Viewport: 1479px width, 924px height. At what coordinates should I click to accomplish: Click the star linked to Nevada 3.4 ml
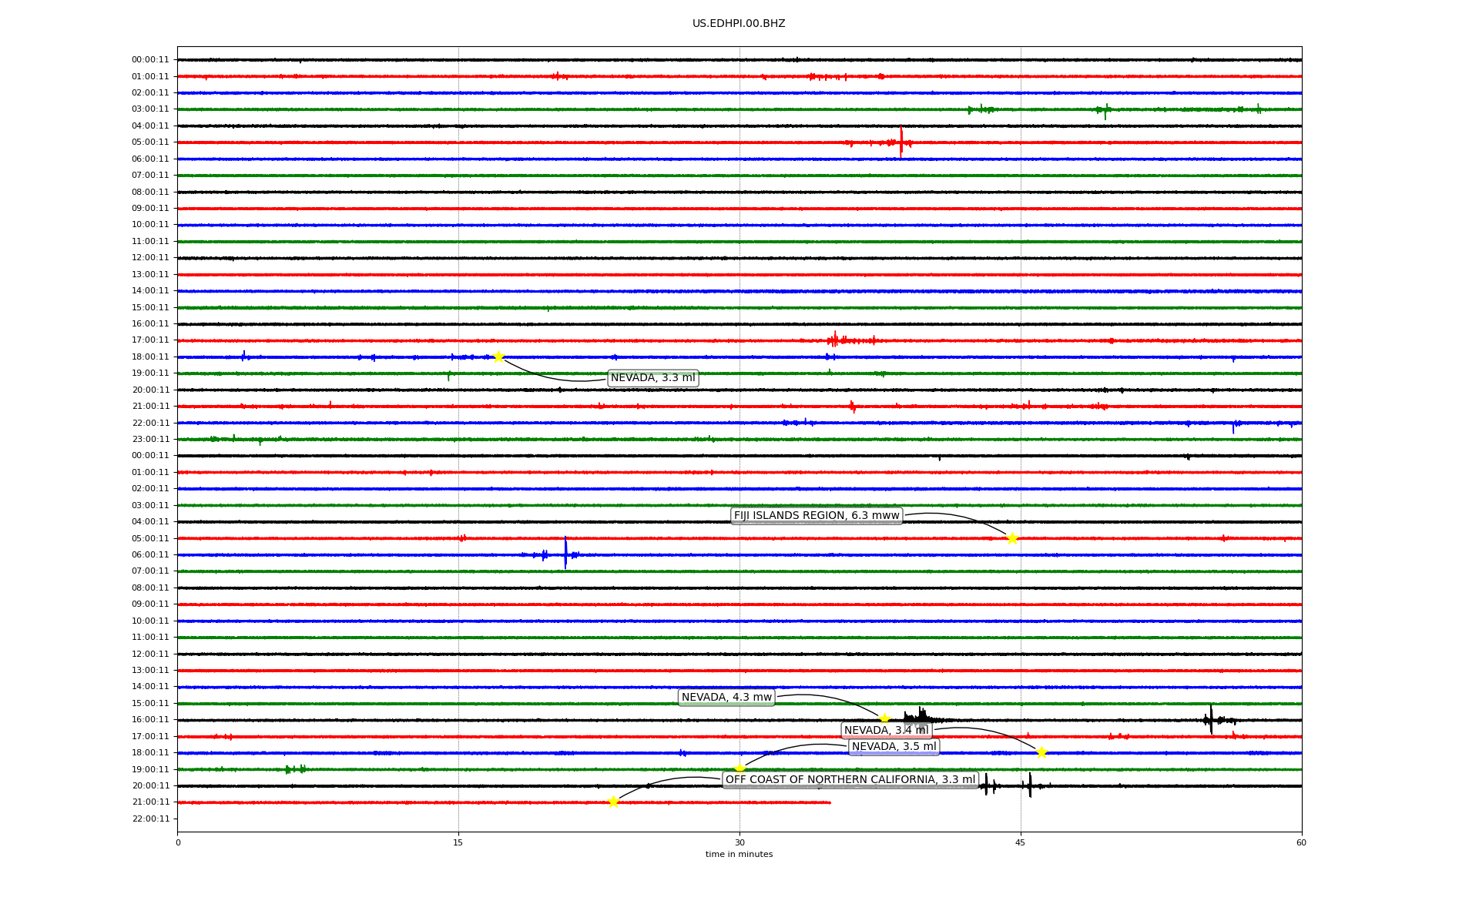click(x=1041, y=752)
